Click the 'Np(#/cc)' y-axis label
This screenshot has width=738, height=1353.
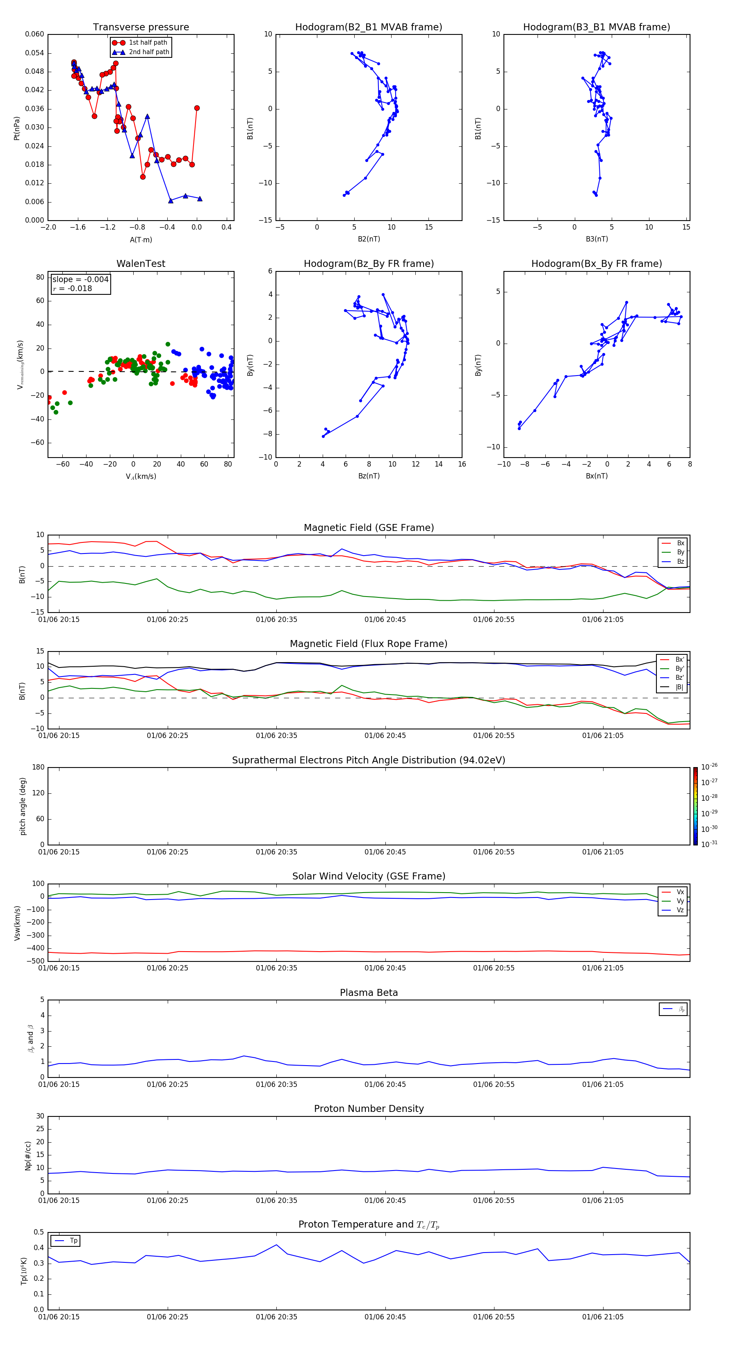(x=28, y=1155)
